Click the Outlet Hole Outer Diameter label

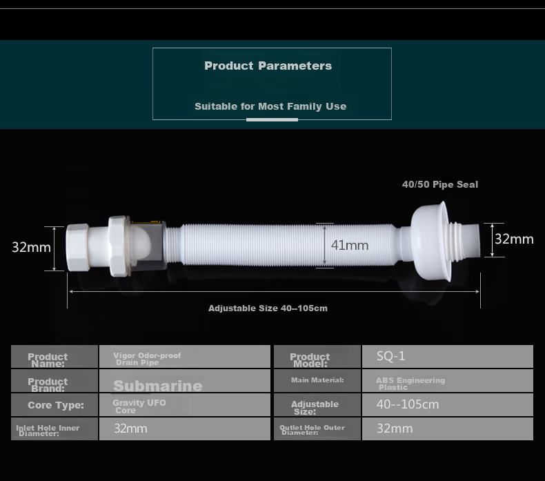pyautogui.click(x=312, y=429)
